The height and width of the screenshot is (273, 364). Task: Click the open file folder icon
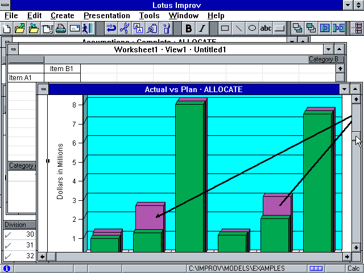(20, 28)
